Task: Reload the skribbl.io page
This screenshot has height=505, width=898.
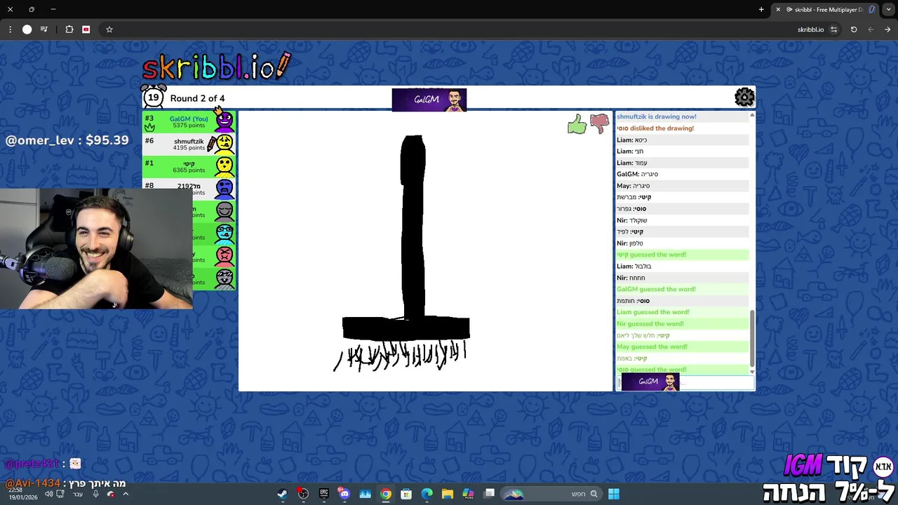Action: pos(853,29)
